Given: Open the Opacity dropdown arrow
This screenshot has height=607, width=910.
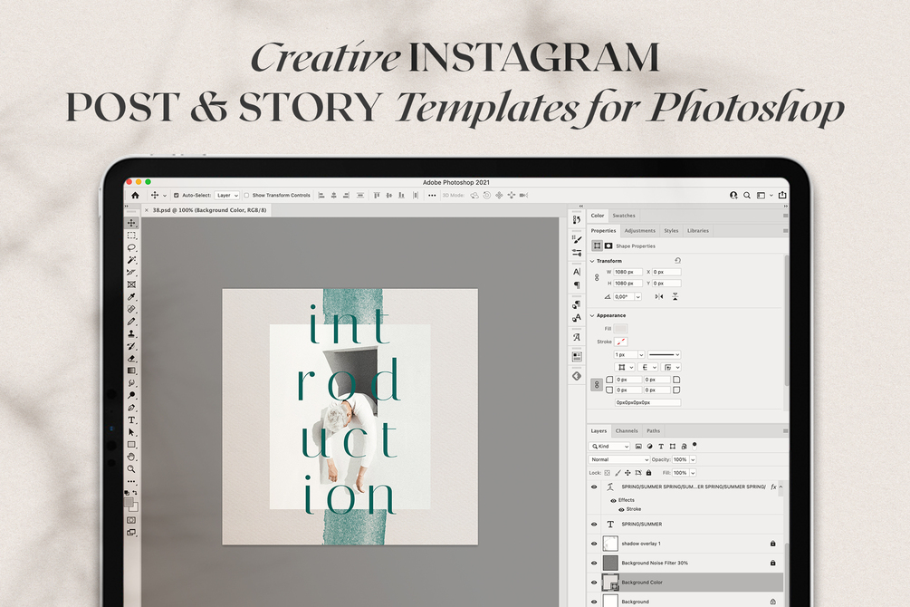Looking at the screenshot, I should (x=693, y=459).
